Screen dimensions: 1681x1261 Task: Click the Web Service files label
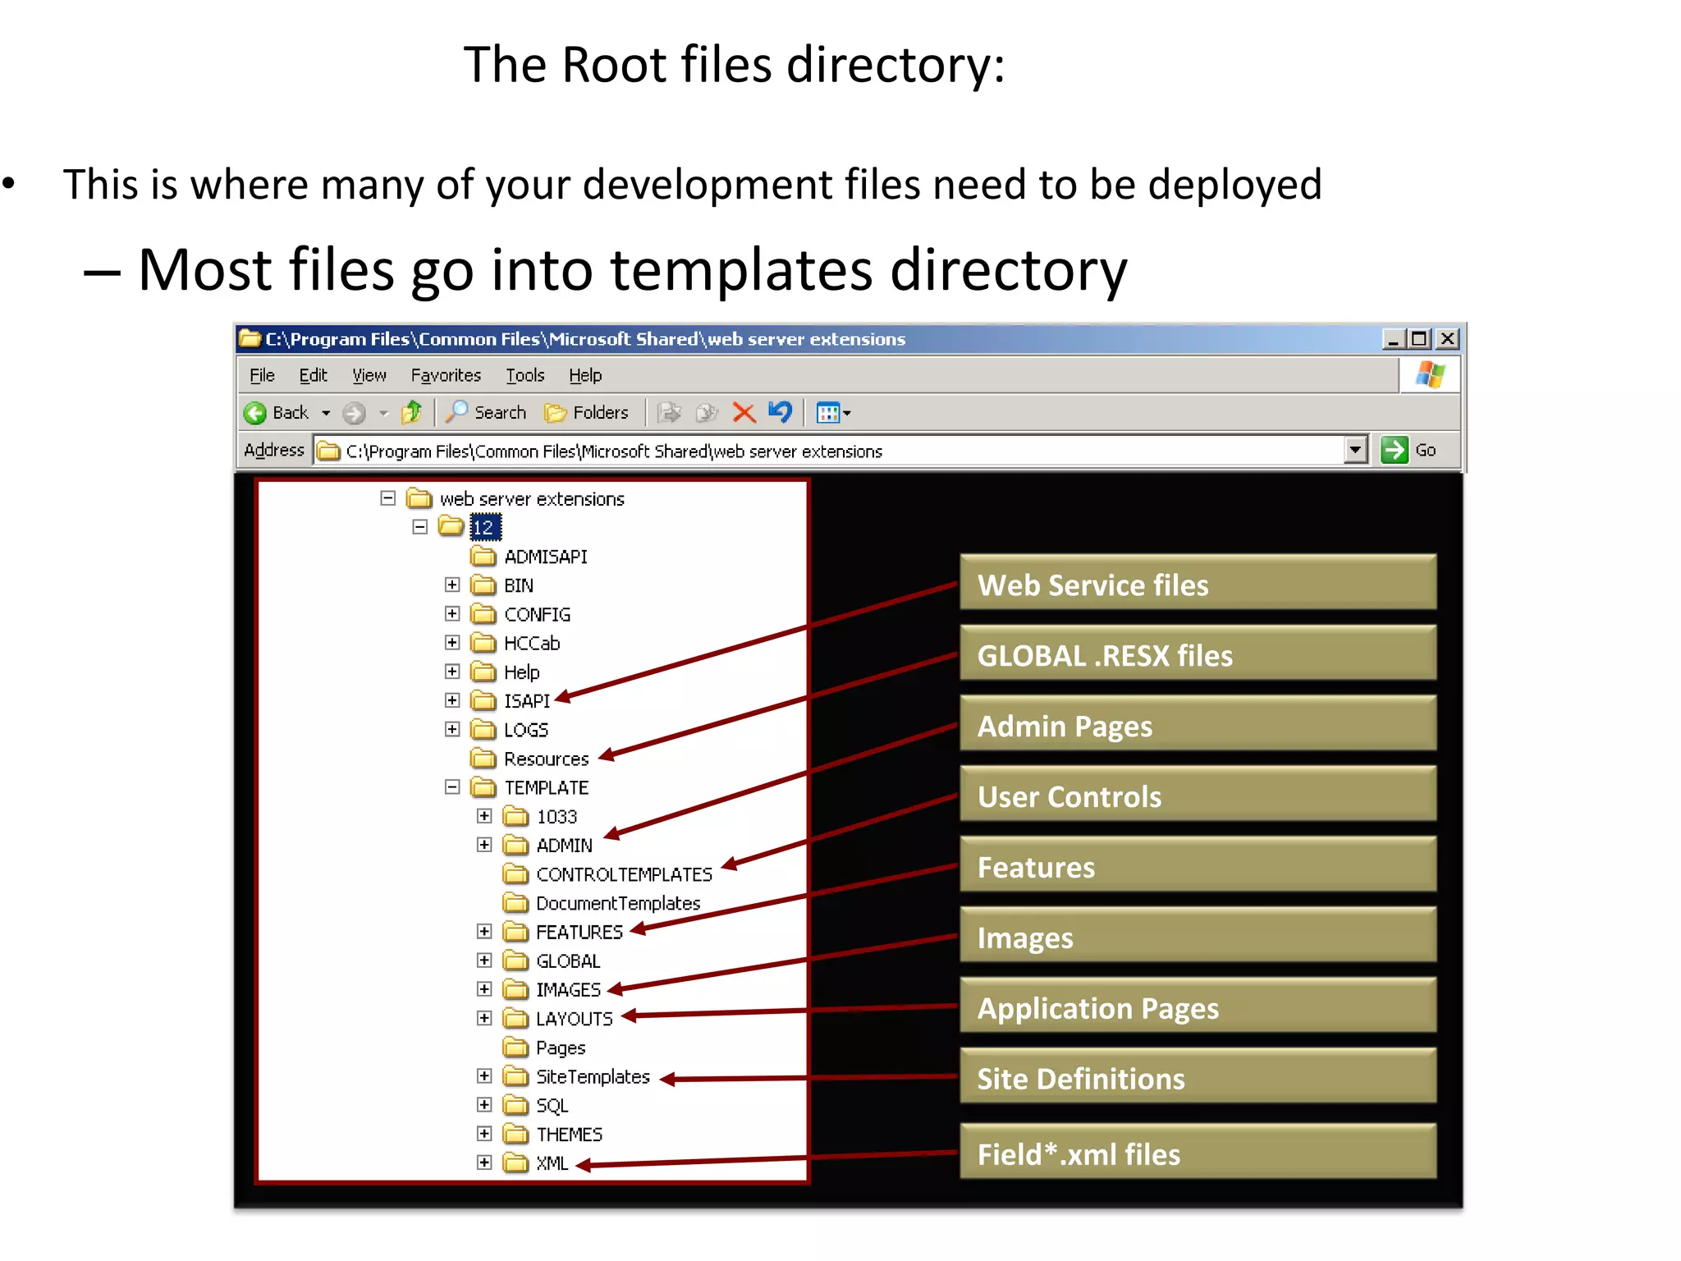point(1198,582)
